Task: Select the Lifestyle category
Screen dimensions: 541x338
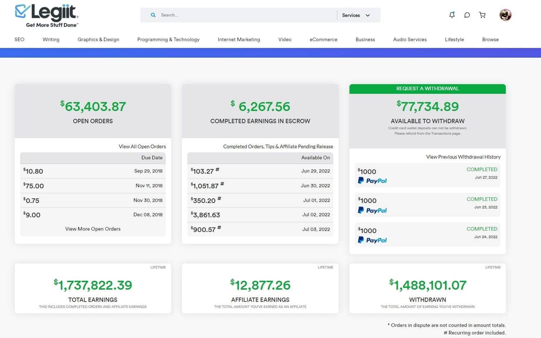Action: click(454, 39)
